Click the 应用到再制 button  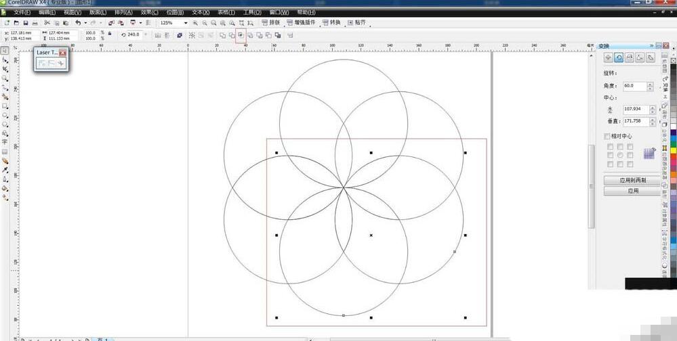click(x=630, y=181)
